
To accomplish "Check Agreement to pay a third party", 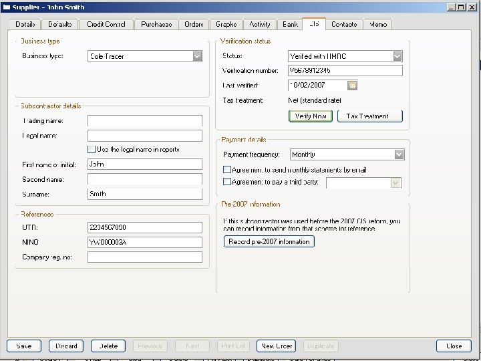I will coord(226,182).
